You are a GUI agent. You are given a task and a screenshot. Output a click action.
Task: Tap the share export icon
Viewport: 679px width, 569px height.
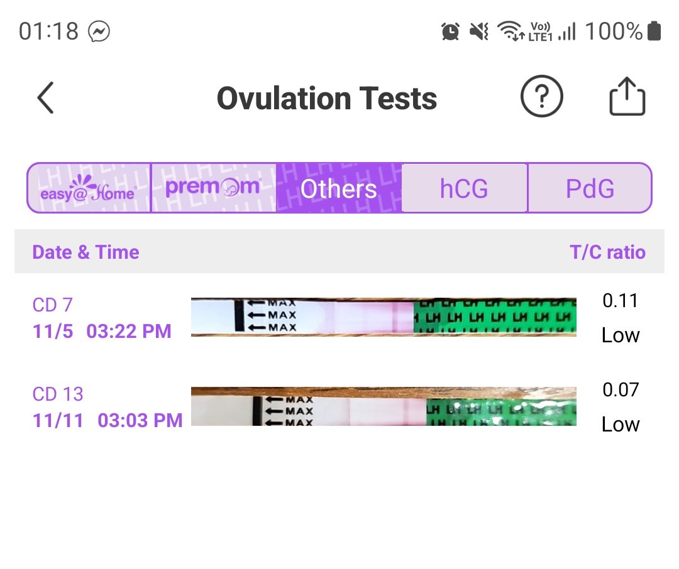627,97
